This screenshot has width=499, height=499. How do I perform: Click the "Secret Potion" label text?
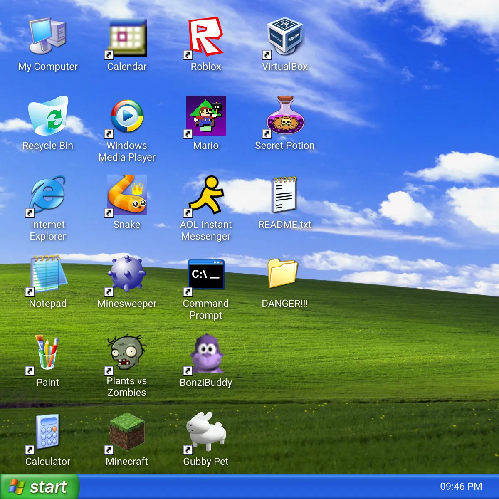[285, 146]
